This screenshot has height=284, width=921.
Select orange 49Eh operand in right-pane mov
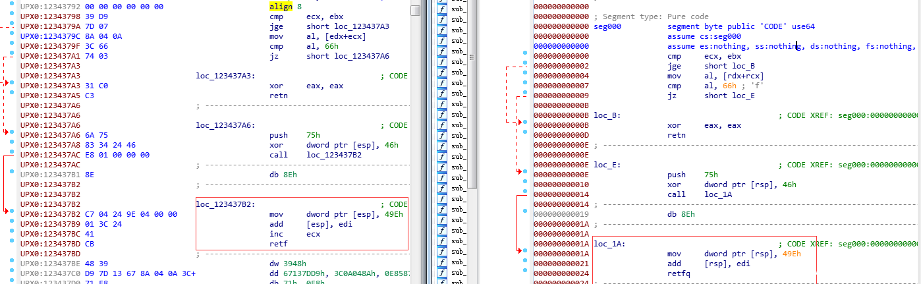coord(791,254)
